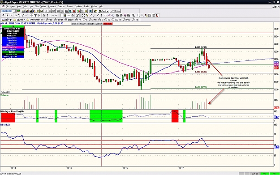Click the Volume study label
The width and height of the screenshot is (280, 175).
coord(4,95)
